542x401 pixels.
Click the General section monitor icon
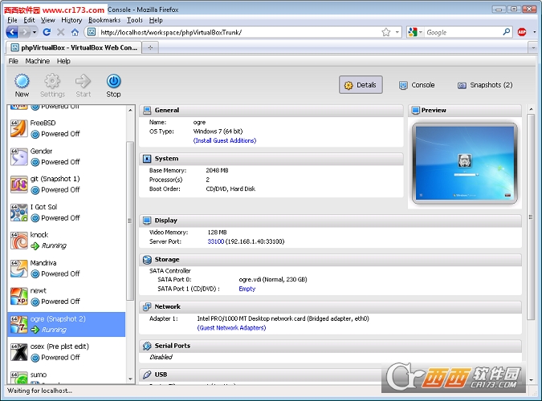click(147, 110)
